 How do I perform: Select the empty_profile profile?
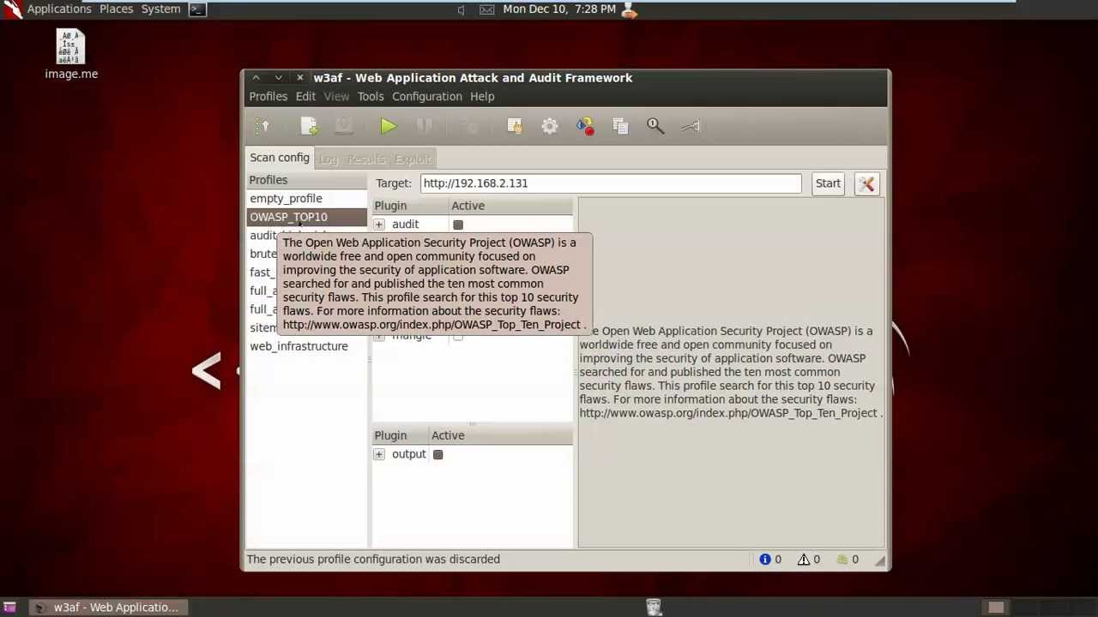[x=307, y=199]
